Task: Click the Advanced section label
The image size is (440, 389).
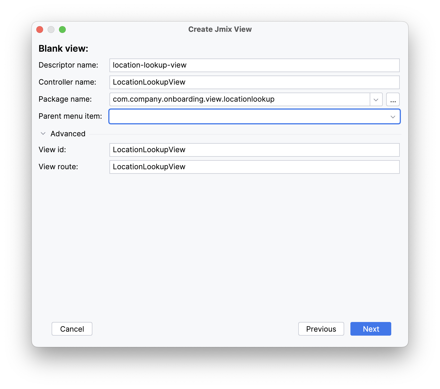Action: point(68,133)
